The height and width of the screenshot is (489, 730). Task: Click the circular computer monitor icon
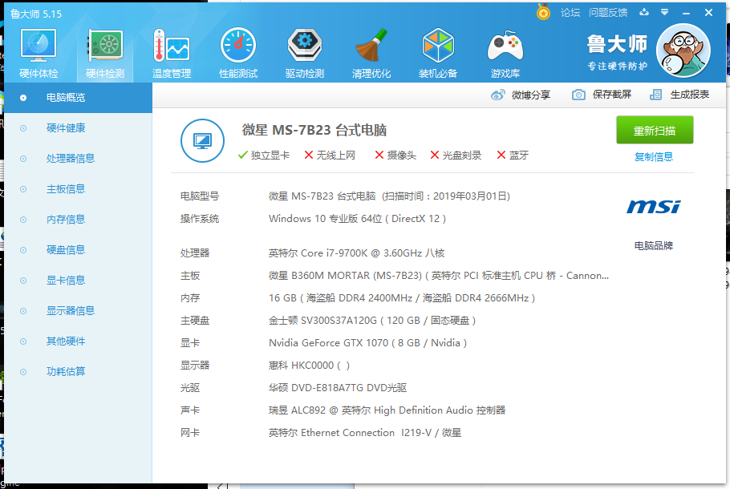(202, 140)
